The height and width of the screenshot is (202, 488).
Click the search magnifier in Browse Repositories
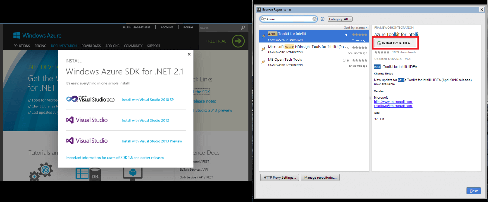pos(263,19)
